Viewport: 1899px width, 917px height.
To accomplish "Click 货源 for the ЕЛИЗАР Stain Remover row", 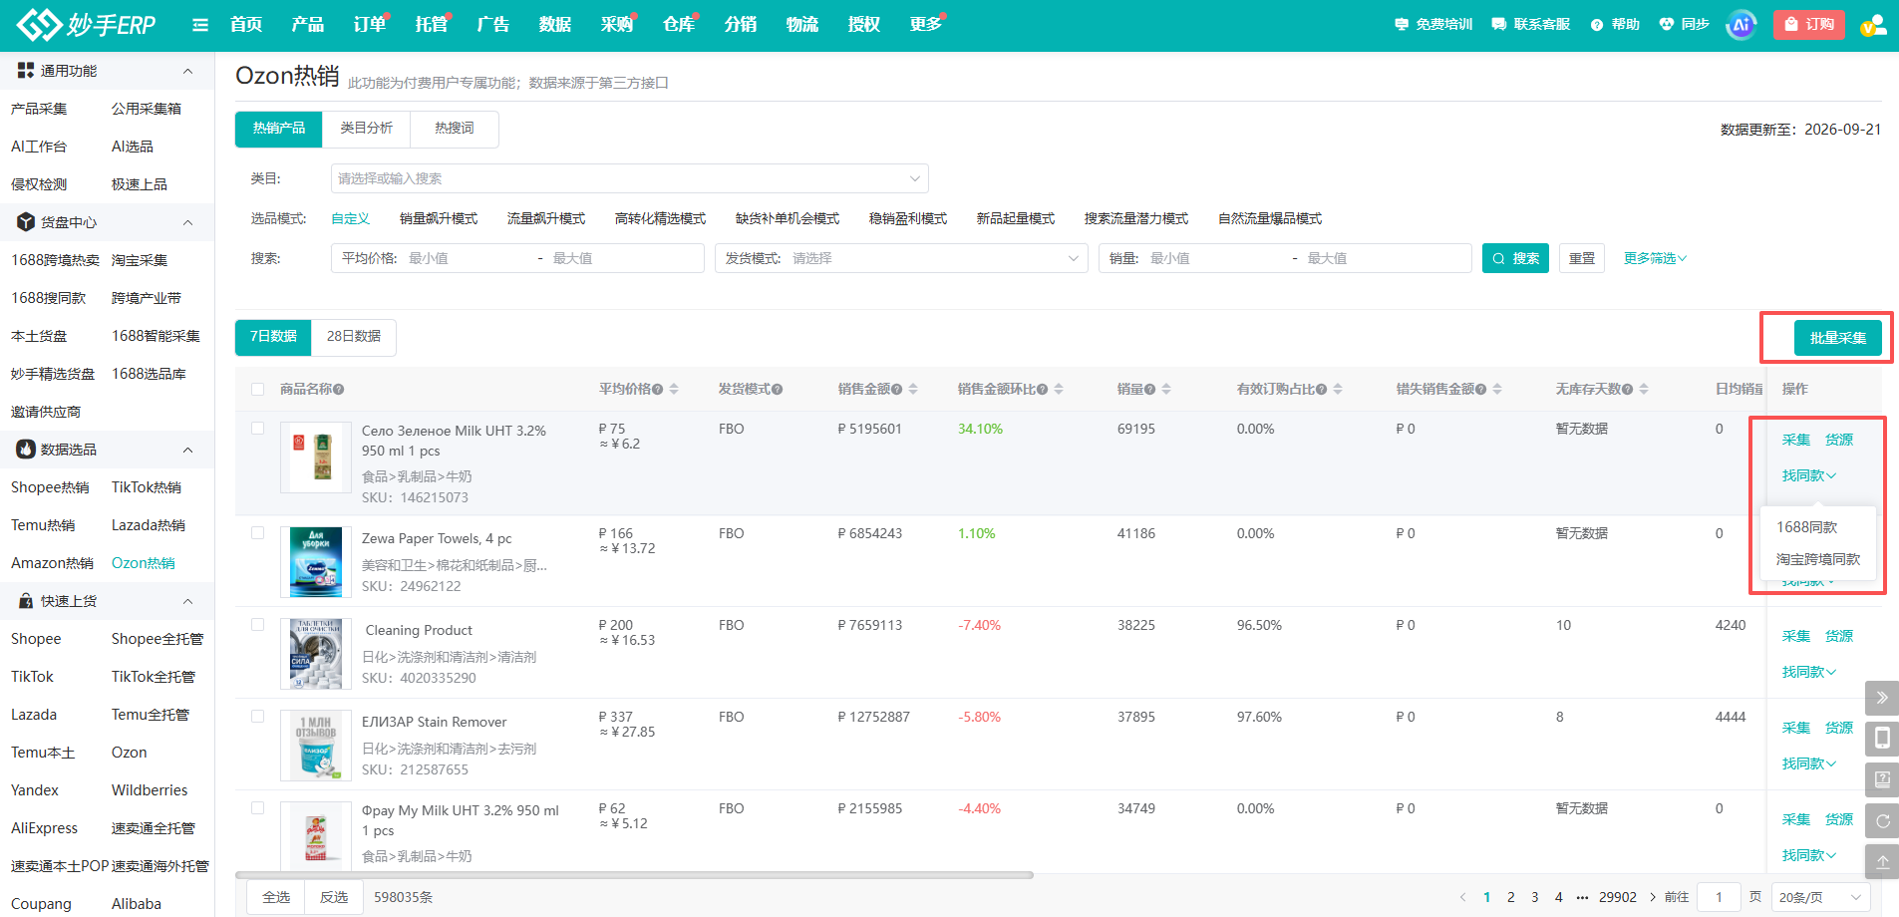I will click(x=1839, y=728).
